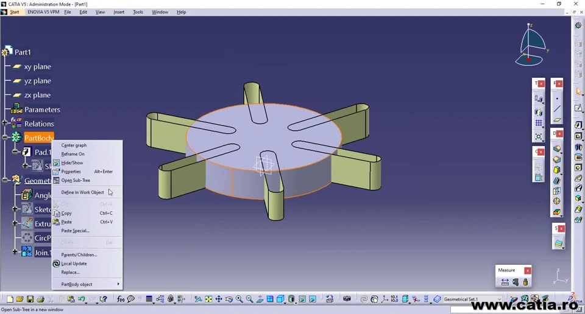The image size is (585, 314).
Task: Close the Measure floating toolbar
Action: pos(527,270)
